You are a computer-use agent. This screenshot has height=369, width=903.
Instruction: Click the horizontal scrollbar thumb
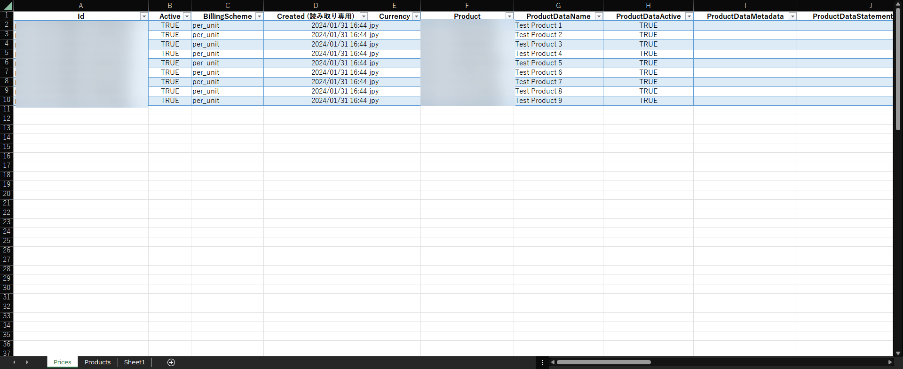[604, 362]
